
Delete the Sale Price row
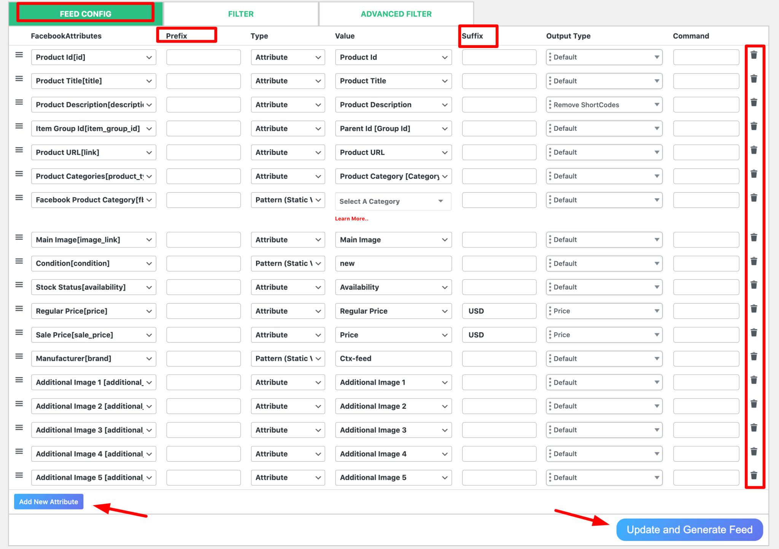[754, 333]
